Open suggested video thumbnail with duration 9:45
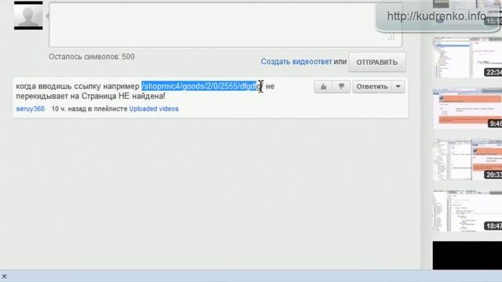Screen dimensions: 502x282 pos(467,109)
